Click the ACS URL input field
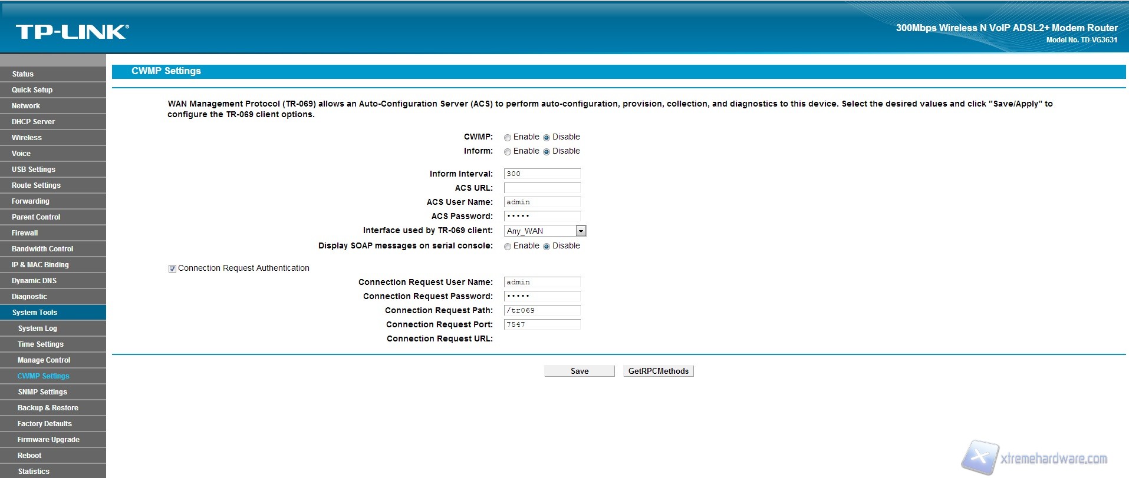 (542, 188)
